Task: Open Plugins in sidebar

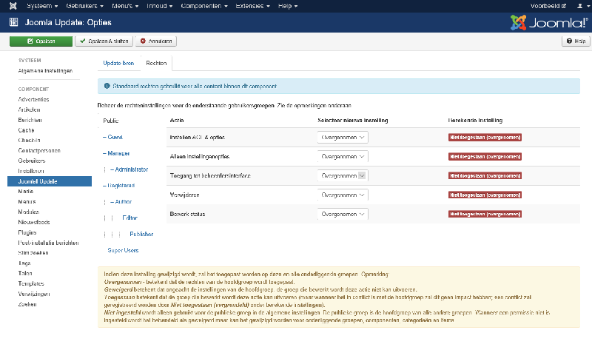Action: pos(27,232)
